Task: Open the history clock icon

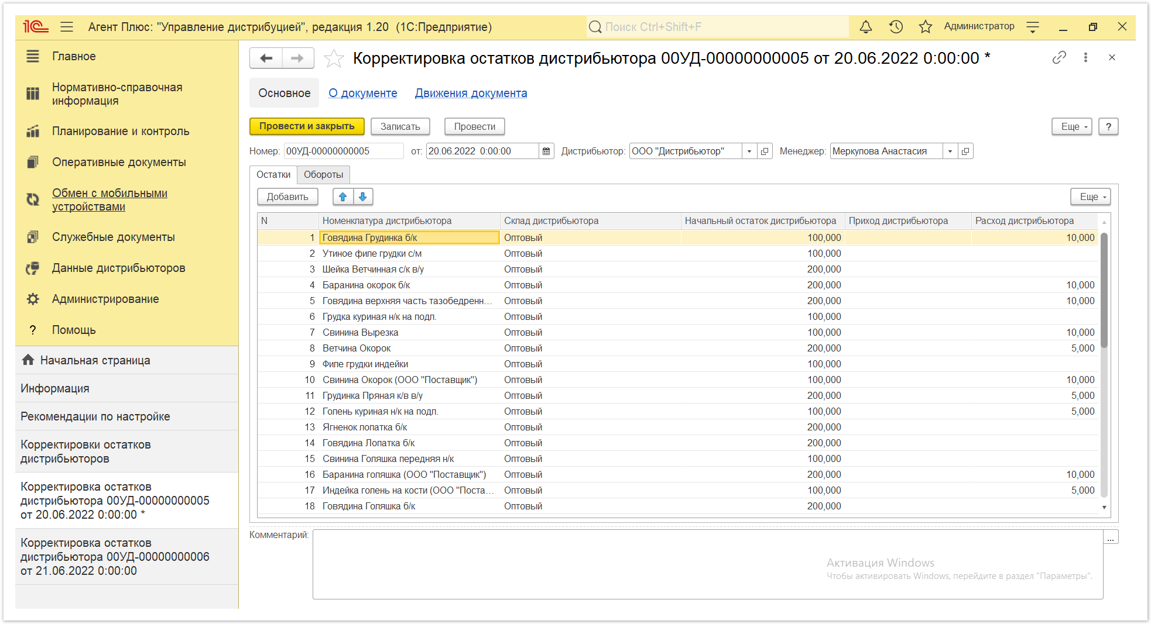Action: click(x=896, y=27)
